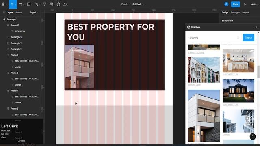Select the Rectangle 16 layer
Screen dimensions: 260x146
click(17, 49)
